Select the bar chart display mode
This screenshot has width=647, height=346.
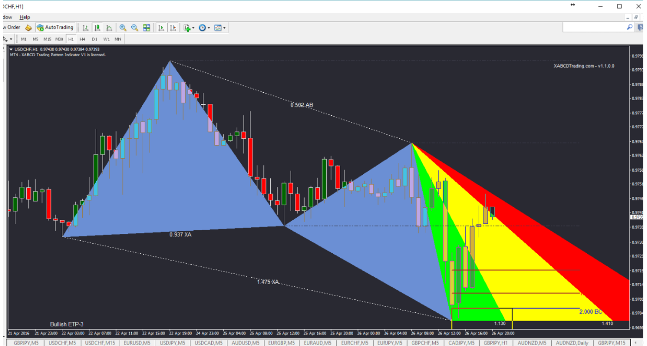click(x=85, y=27)
